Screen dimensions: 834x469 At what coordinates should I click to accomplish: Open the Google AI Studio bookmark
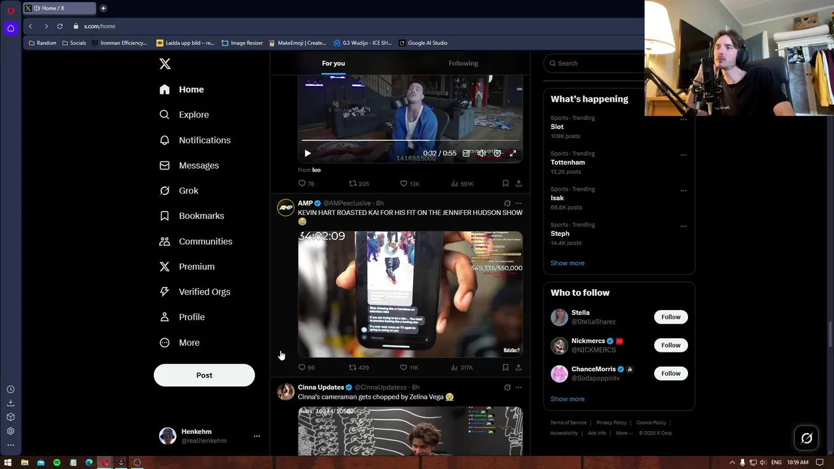click(423, 43)
